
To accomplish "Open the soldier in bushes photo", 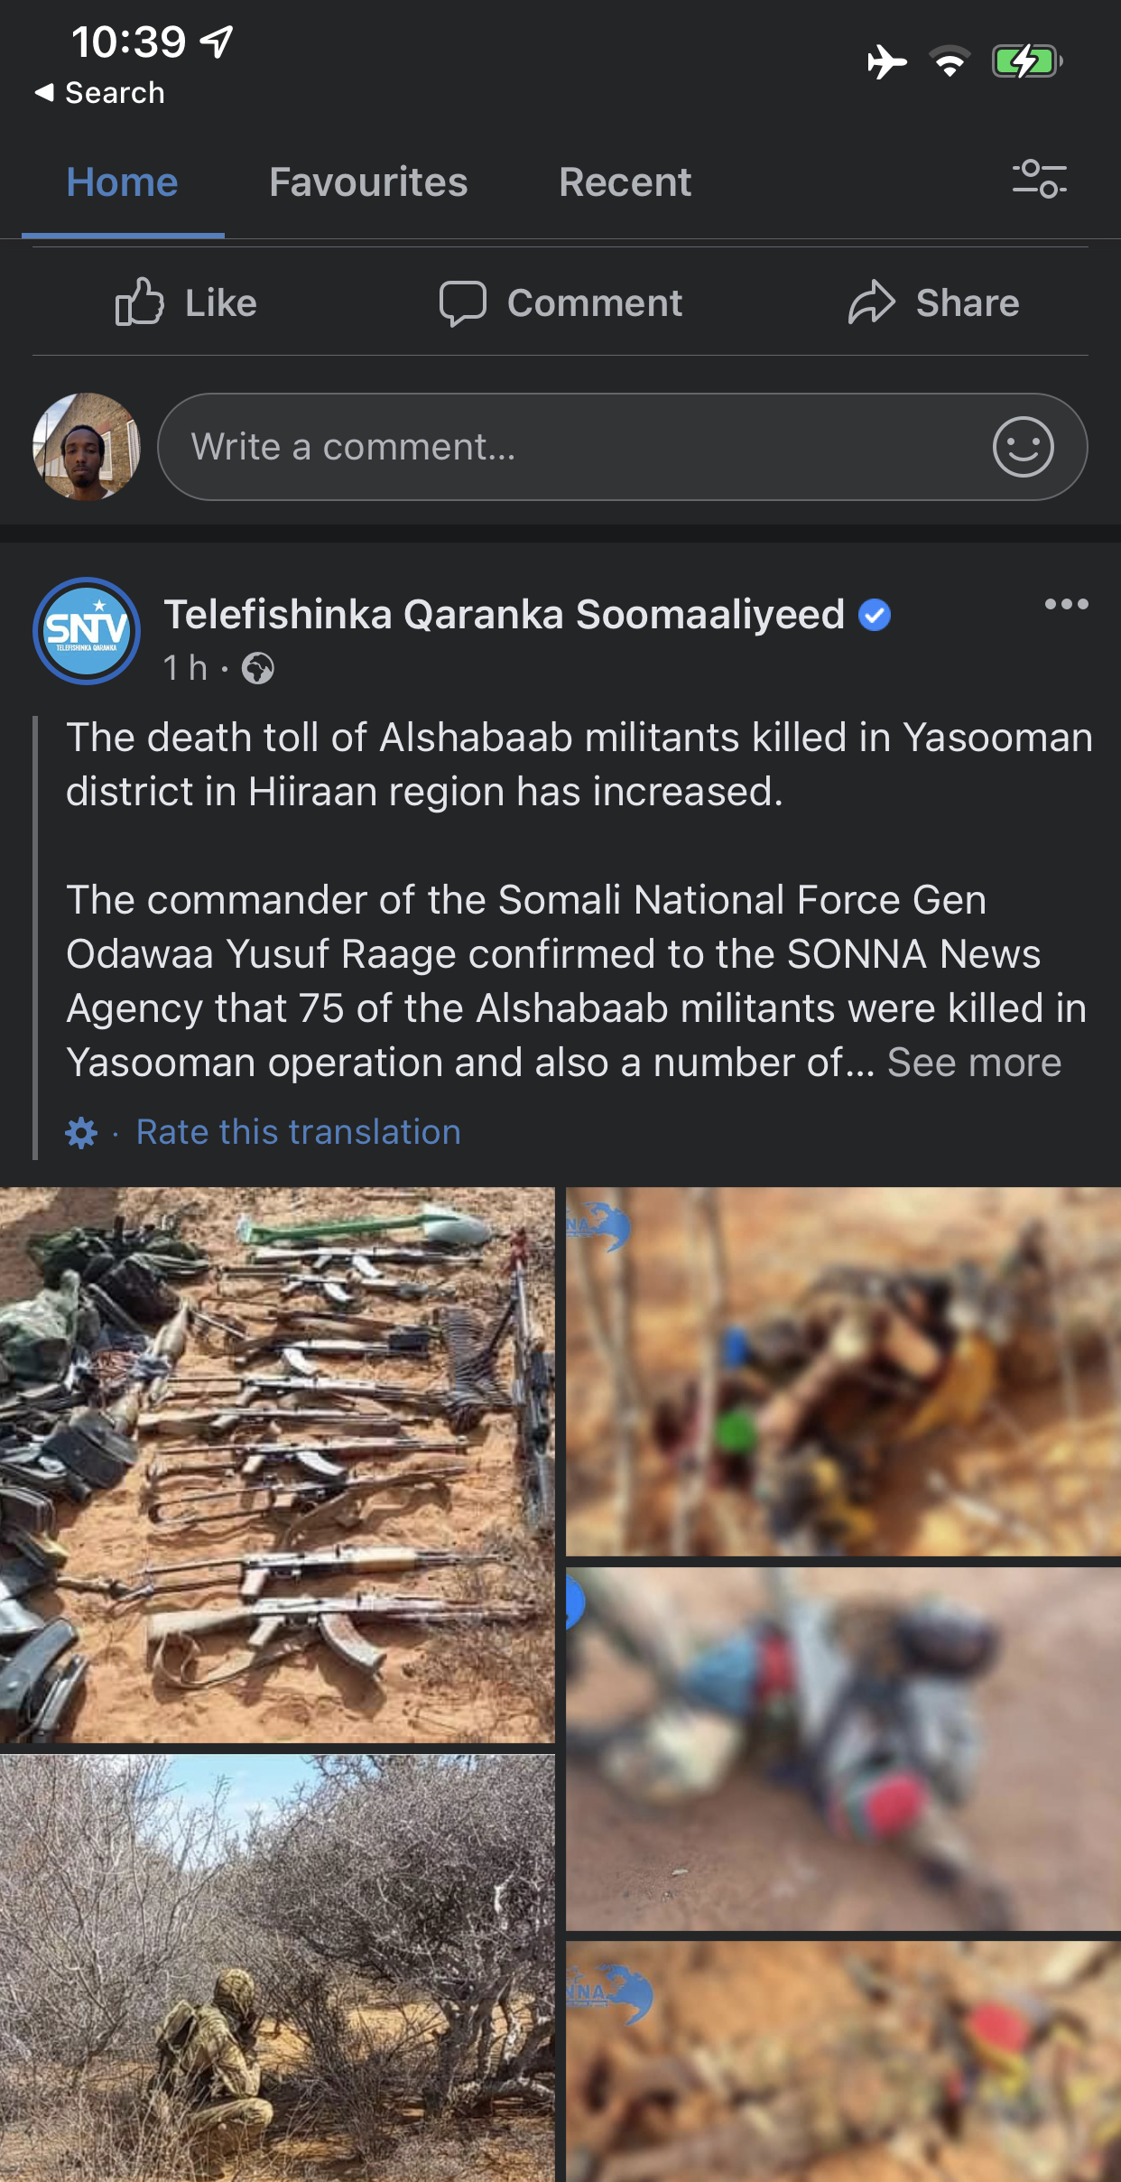I will pos(276,1968).
